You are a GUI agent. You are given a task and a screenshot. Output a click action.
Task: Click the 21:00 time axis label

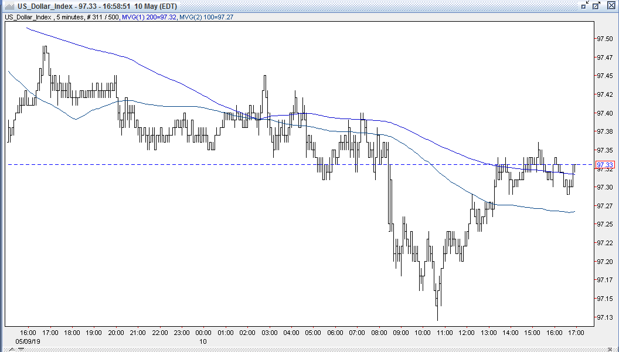(138, 333)
